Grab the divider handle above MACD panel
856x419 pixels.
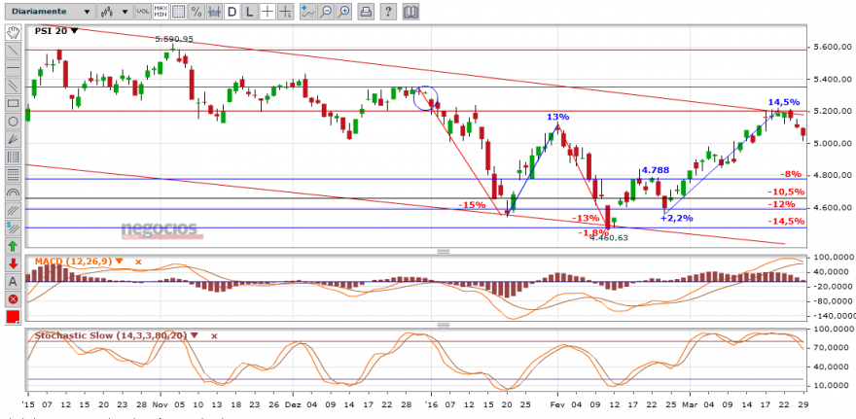[x=444, y=252]
